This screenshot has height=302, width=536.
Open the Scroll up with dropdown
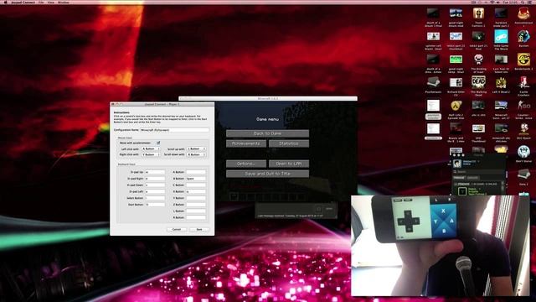(x=196, y=149)
